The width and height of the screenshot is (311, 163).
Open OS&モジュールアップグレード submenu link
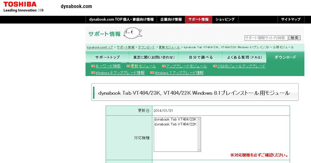(x=241, y=66)
